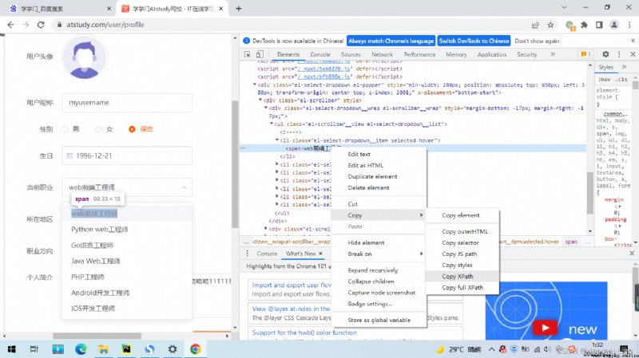Collapse the el-select-dropdown el-popper div node
The width and height of the screenshot is (639, 358).
255,85
